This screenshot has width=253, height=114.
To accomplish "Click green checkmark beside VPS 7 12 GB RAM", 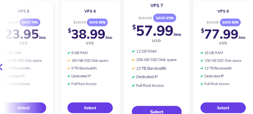I will coord(133,51).
